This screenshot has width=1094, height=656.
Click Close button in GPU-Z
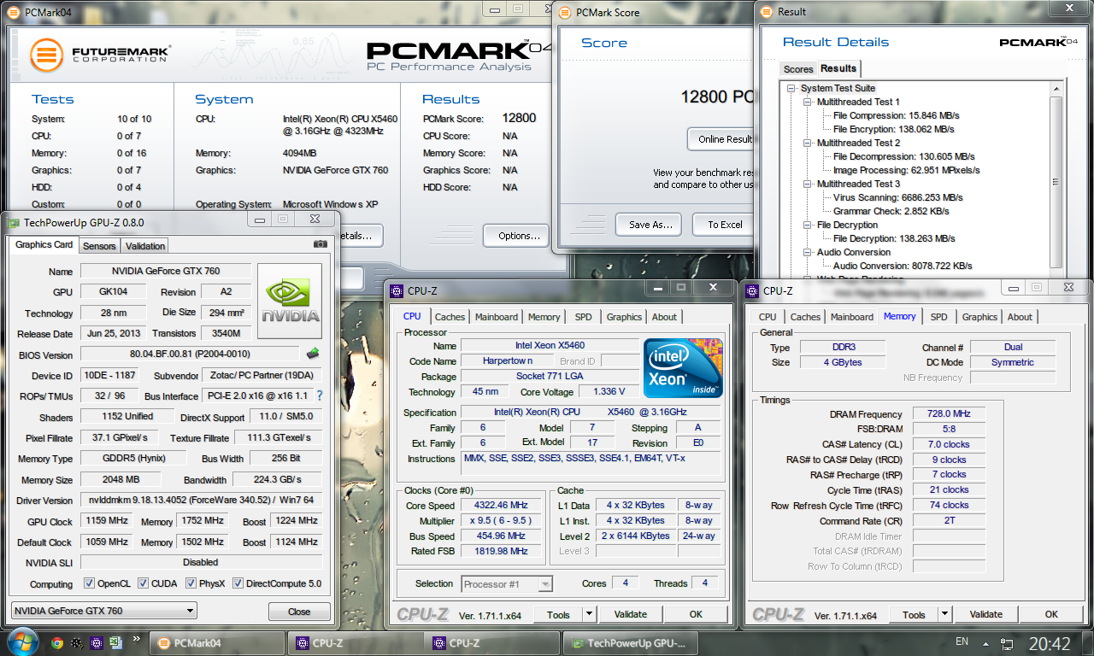299,612
